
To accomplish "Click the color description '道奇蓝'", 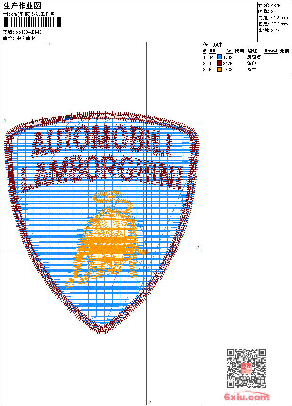I will tap(254, 57).
